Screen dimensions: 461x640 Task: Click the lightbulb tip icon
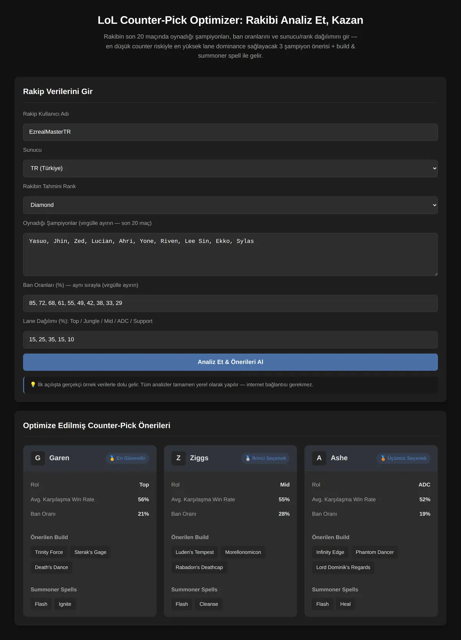coord(33,384)
